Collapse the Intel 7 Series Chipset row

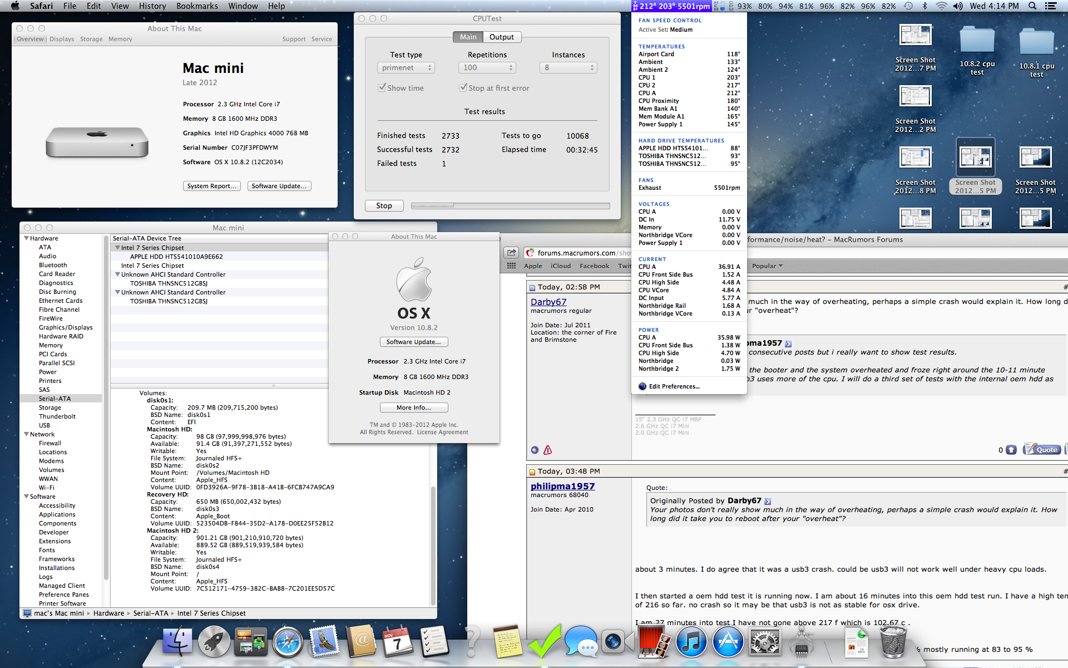(117, 248)
